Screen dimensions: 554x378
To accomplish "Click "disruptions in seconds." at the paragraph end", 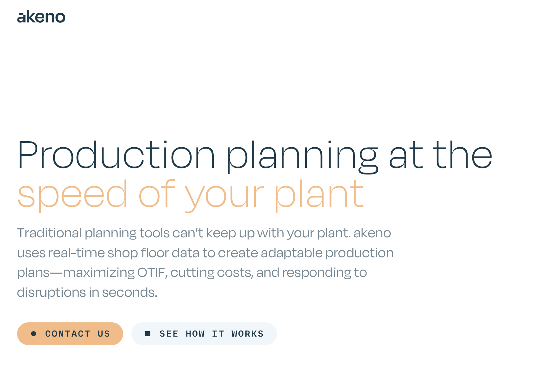I will [x=87, y=293].
